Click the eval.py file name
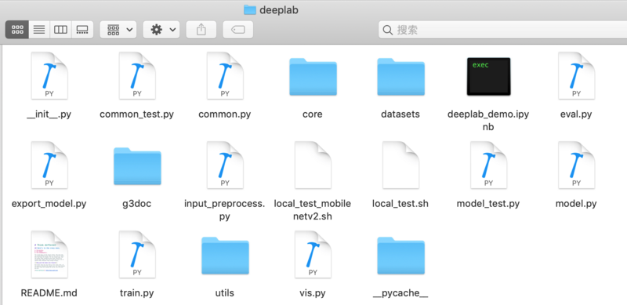This screenshot has height=305, width=627. tap(576, 114)
